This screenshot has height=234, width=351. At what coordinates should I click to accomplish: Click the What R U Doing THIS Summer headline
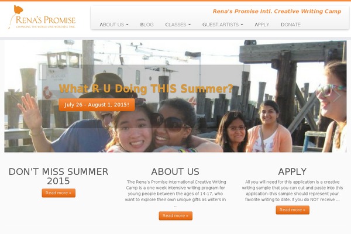pos(146,88)
